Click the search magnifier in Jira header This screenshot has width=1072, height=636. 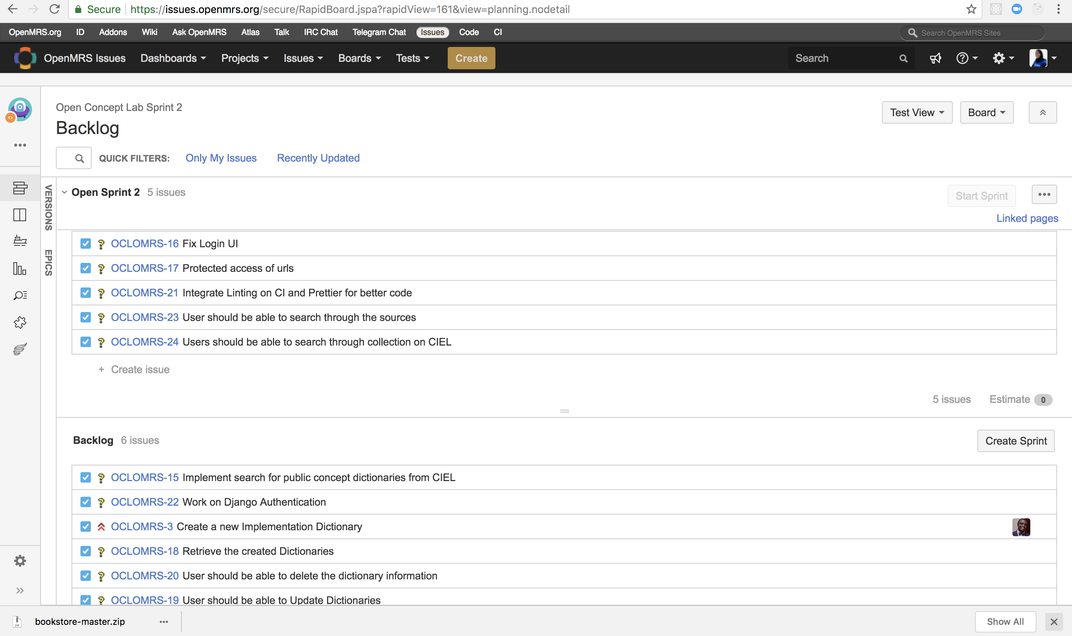[903, 58]
